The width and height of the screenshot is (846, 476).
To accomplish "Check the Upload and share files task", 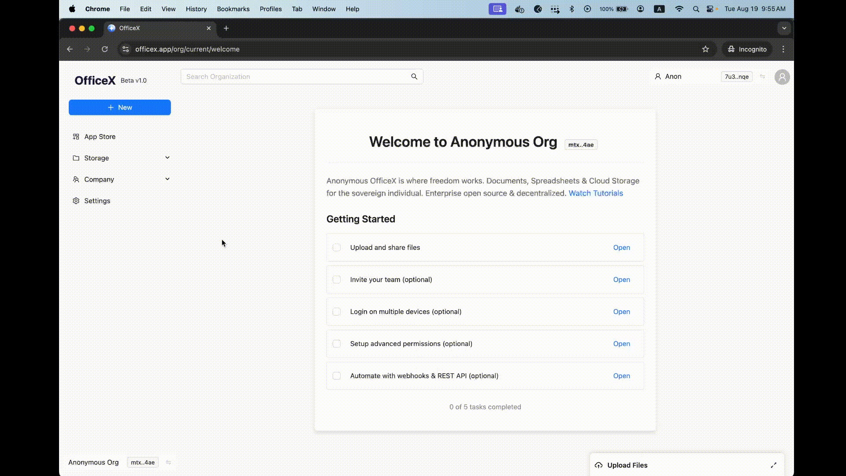I will tap(337, 248).
